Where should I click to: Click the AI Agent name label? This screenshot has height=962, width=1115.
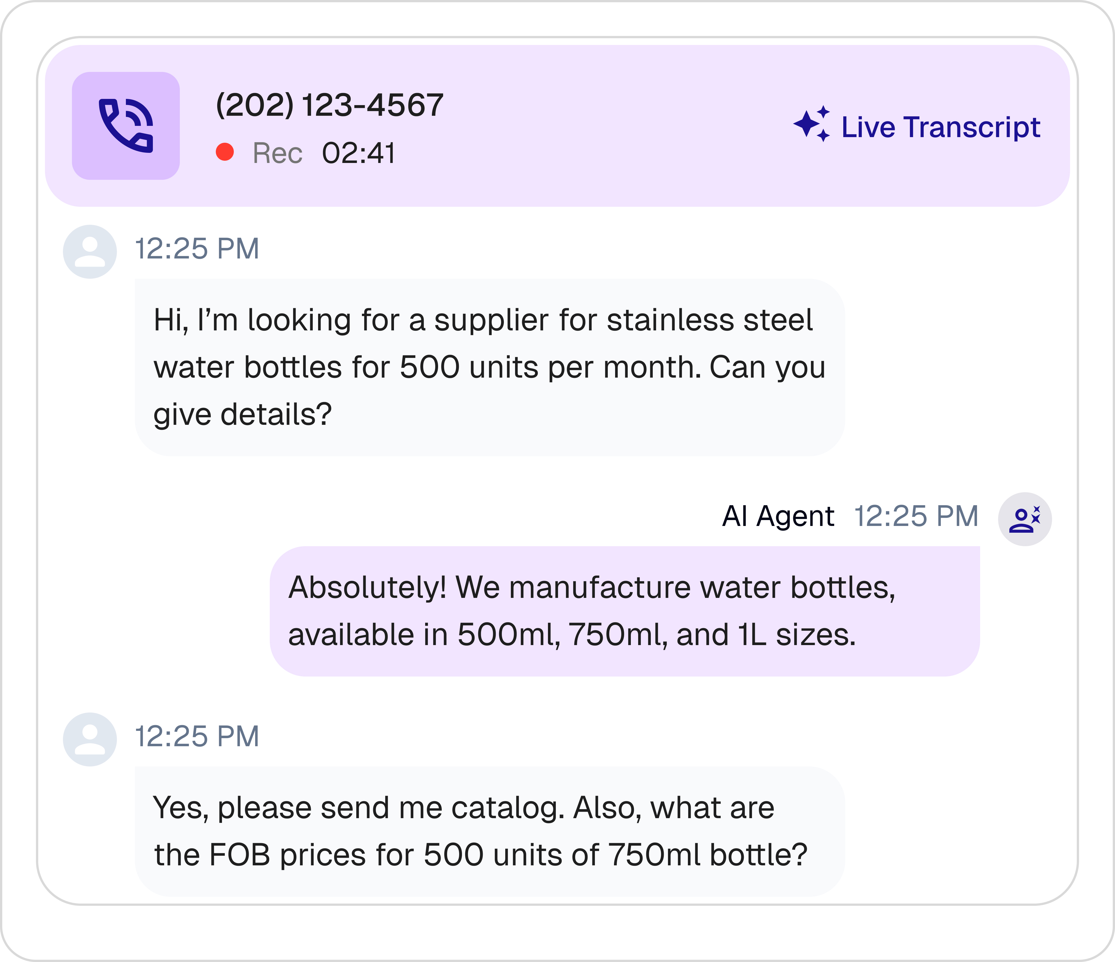tap(778, 516)
